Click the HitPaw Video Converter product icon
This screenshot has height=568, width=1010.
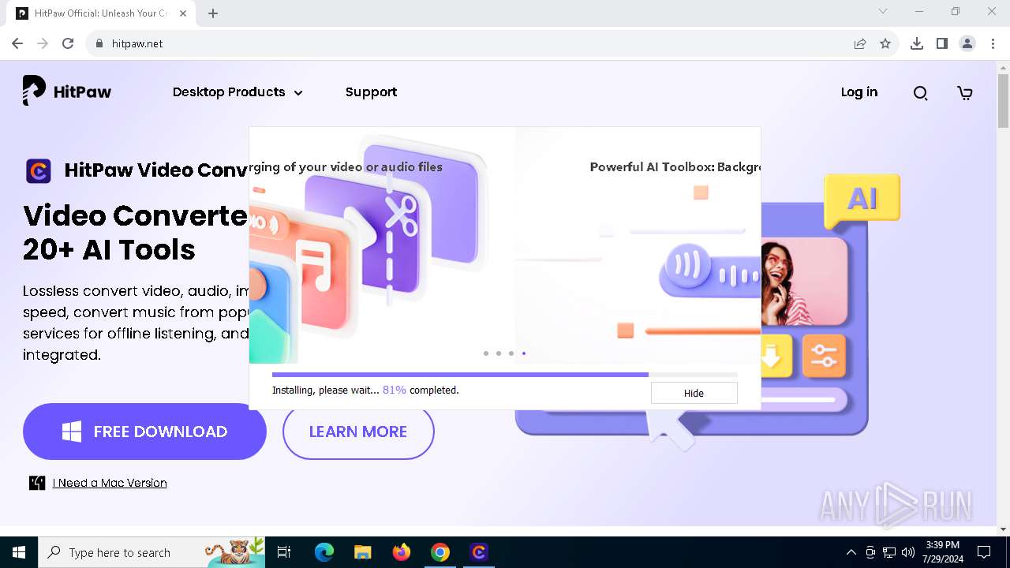39,170
